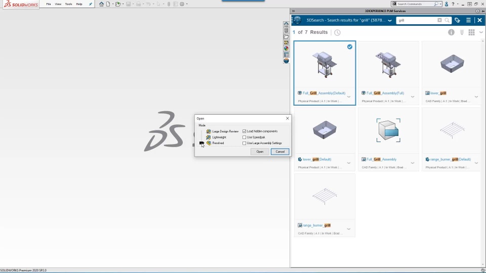Close the 3DSearch results panel

tap(479, 20)
